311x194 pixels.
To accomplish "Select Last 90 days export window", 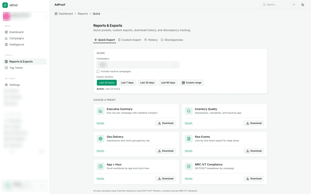I will 168,83.
